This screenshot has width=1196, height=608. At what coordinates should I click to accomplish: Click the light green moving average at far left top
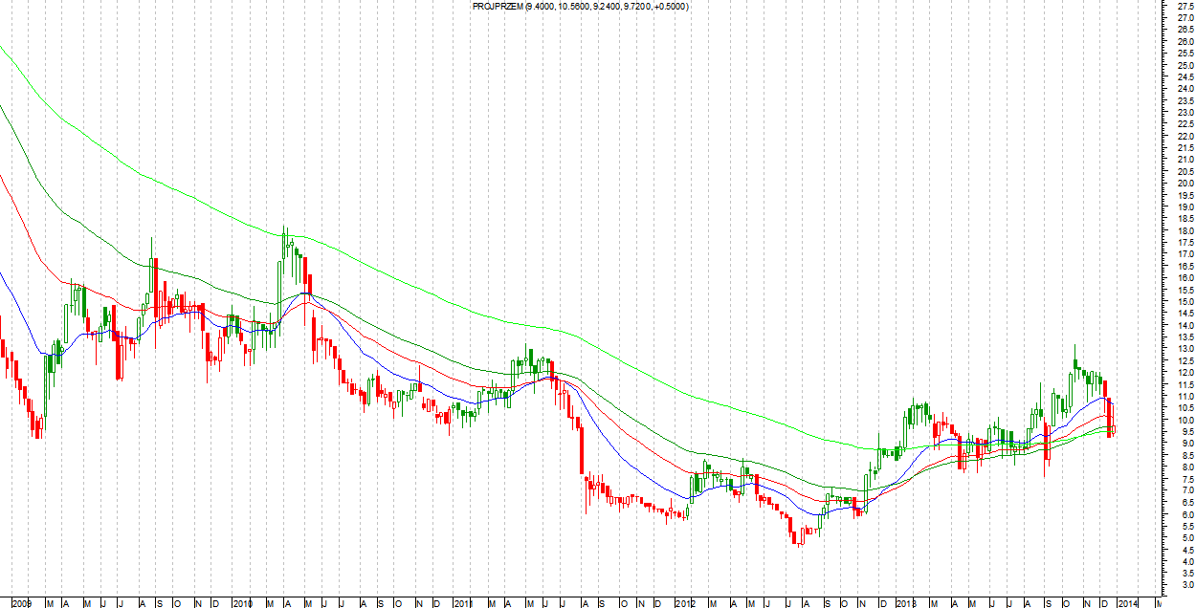(4, 50)
